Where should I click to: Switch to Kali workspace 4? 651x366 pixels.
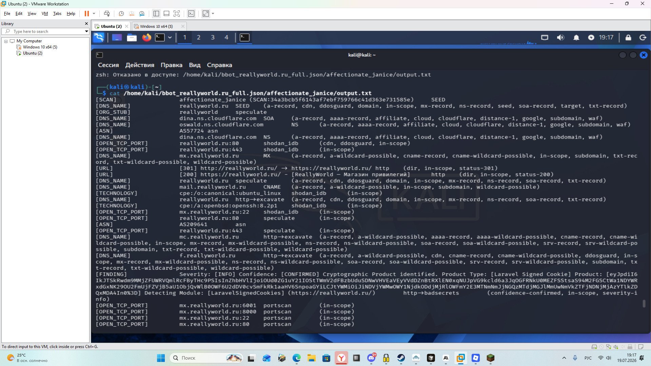click(x=226, y=37)
